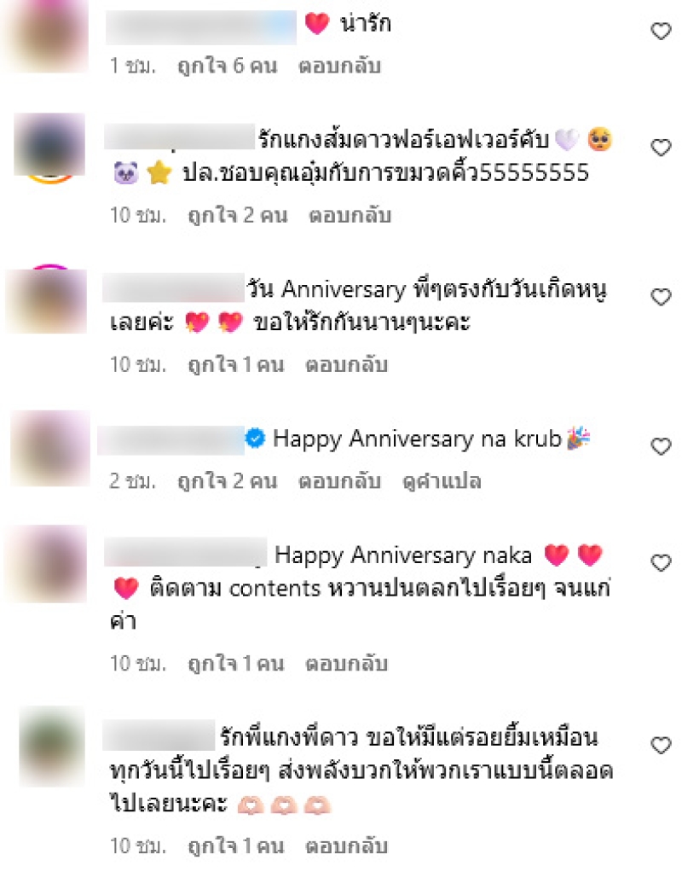Open username of the Happy Anniversary naka commenter

click(x=186, y=553)
